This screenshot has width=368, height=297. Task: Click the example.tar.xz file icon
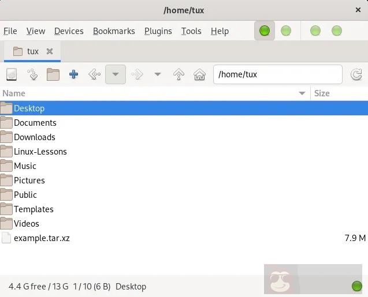click(x=6, y=238)
